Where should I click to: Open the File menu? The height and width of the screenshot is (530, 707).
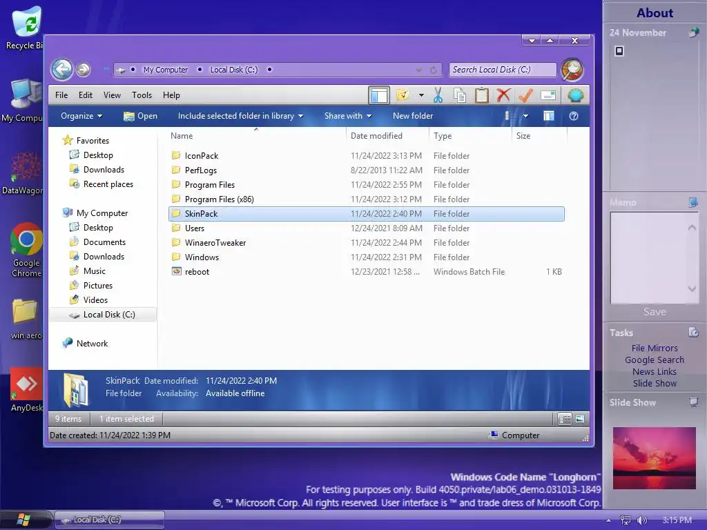pyautogui.click(x=61, y=95)
